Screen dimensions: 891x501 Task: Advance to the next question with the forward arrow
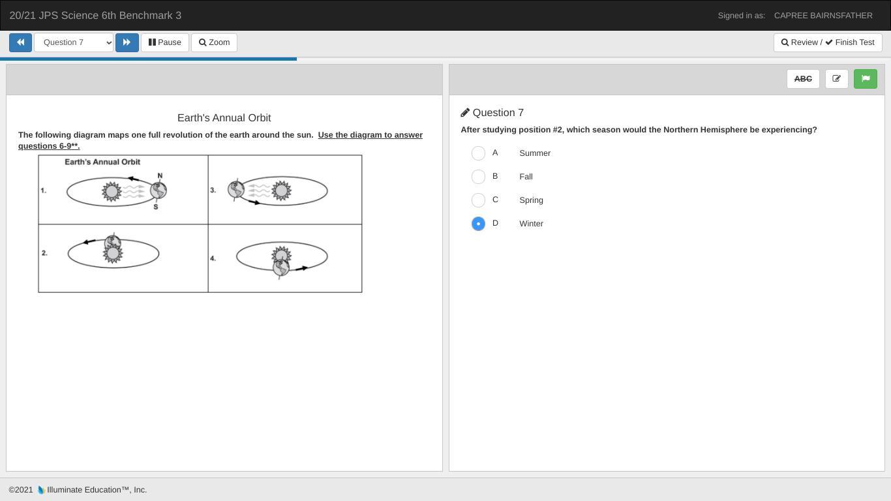[127, 42]
